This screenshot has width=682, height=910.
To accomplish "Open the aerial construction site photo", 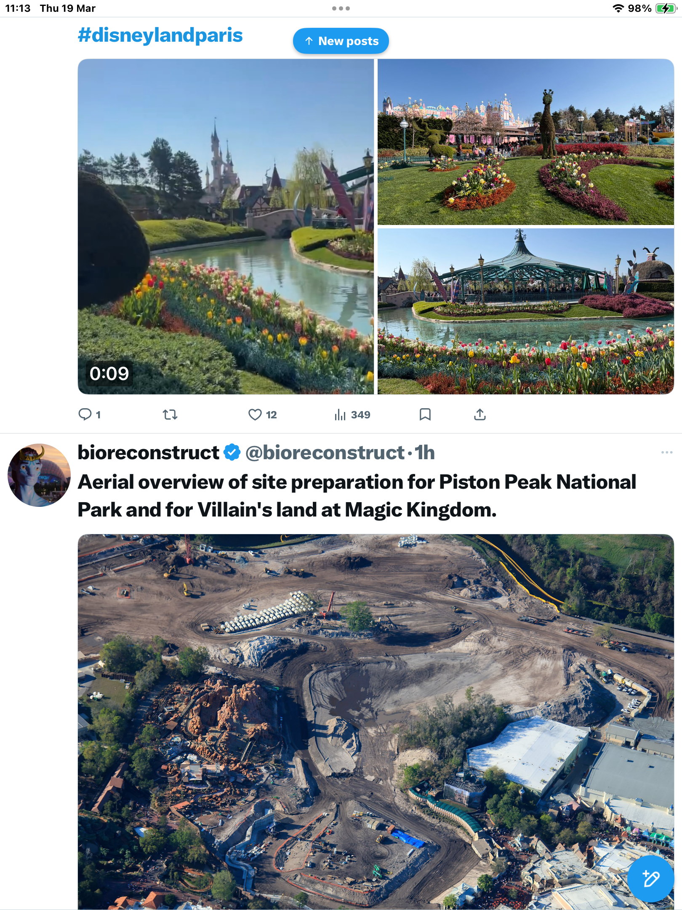I will click(376, 722).
